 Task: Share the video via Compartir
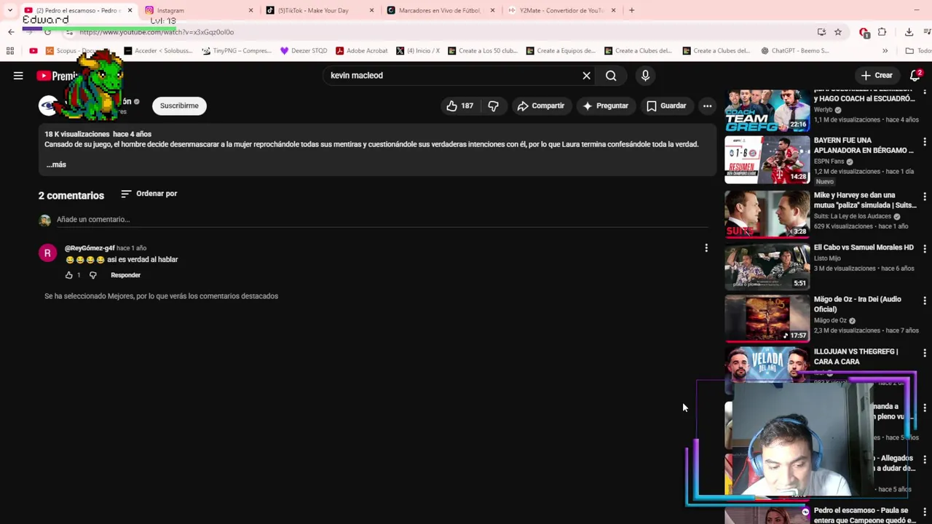540,106
